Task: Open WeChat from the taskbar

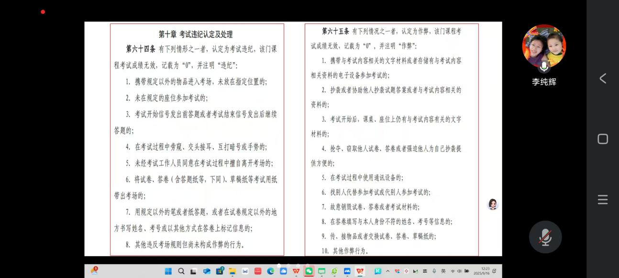Action: tap(309, 271)
